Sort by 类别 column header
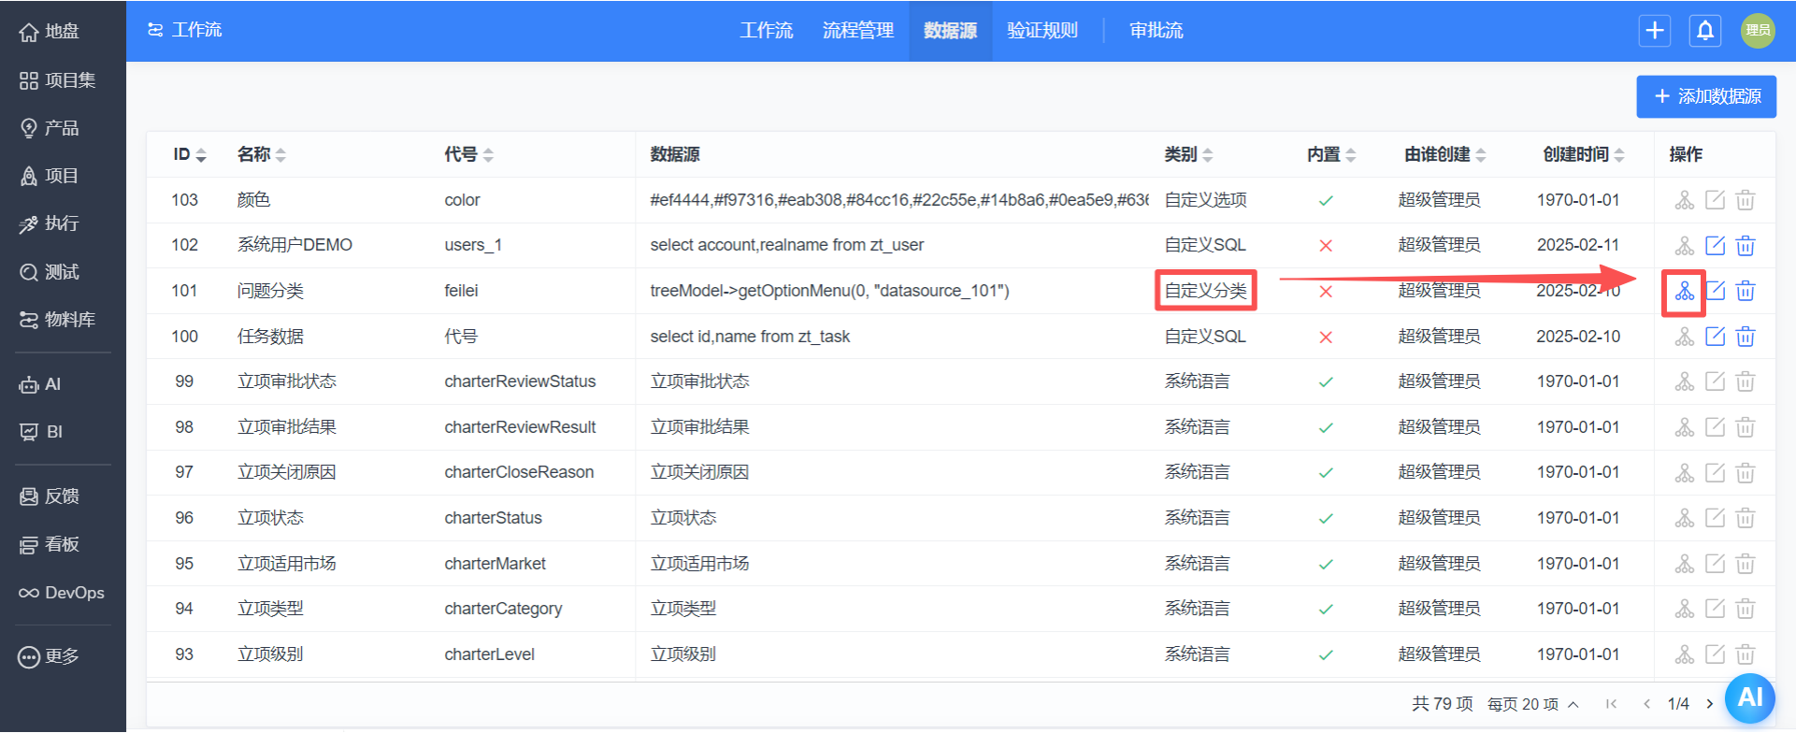This screenshot has width=1796, height=733. tap(1187, 155)
